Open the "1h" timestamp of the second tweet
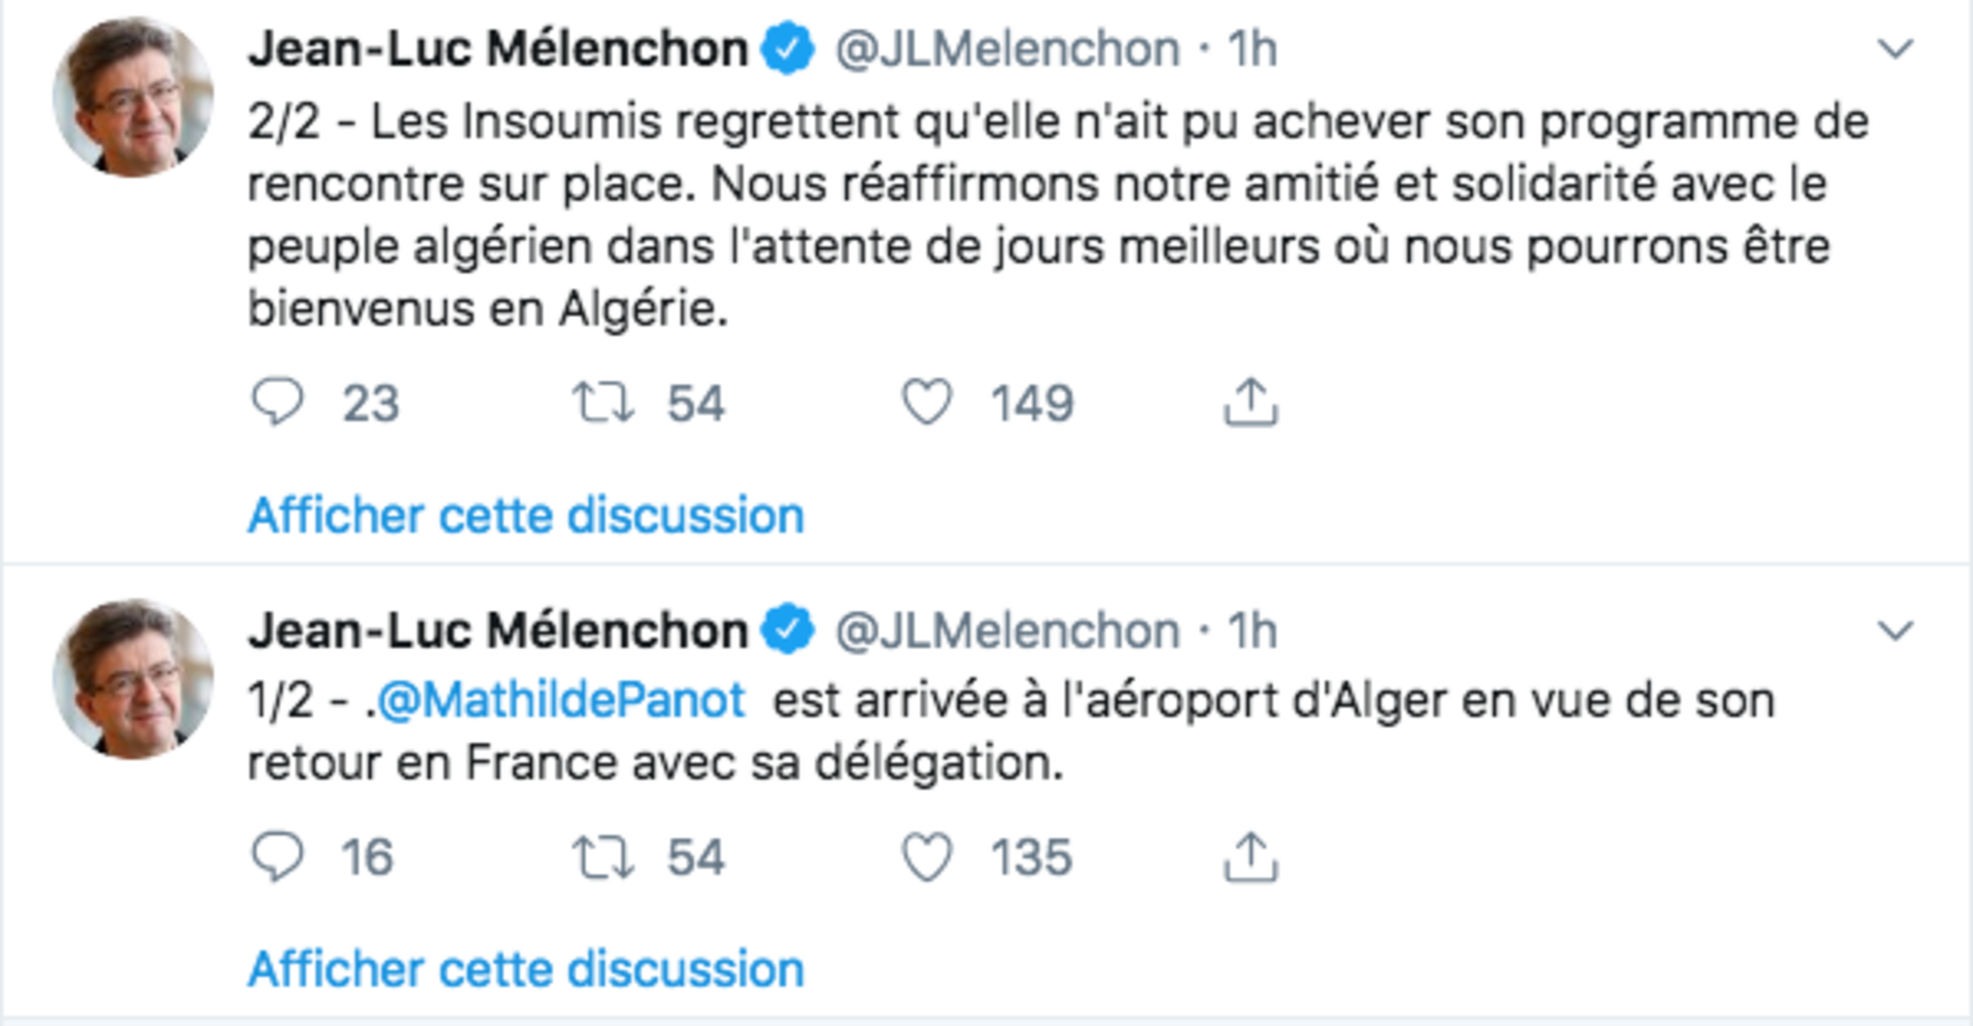 1252,630
